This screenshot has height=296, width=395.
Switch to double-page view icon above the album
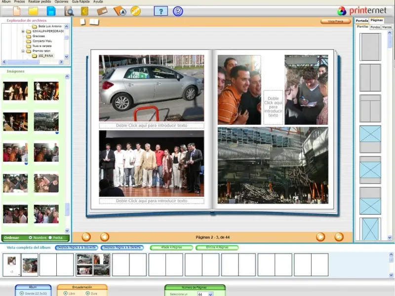[94, 22]
